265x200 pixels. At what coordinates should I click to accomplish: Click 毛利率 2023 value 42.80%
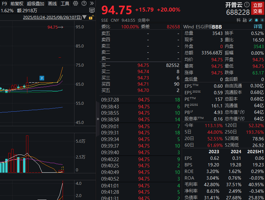211,185
